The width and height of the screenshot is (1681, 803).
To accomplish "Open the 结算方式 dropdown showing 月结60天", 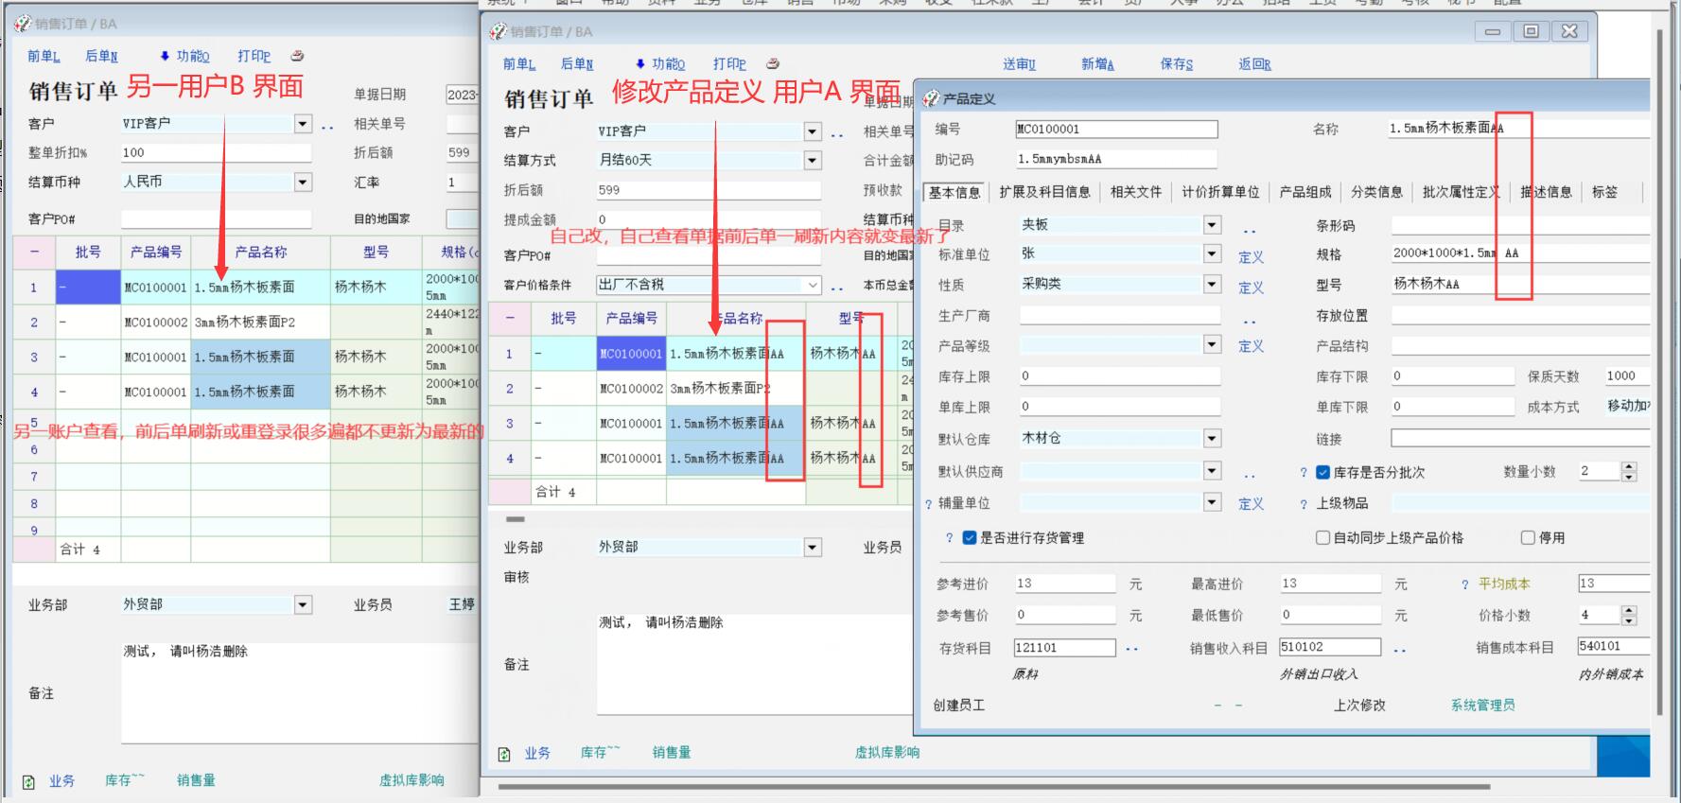I will coord(812,160).
